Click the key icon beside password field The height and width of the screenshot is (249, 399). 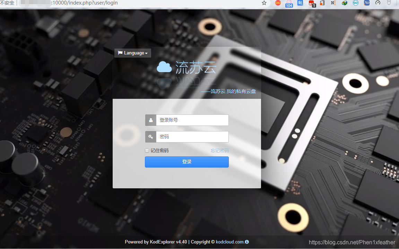tap(151, 137)
